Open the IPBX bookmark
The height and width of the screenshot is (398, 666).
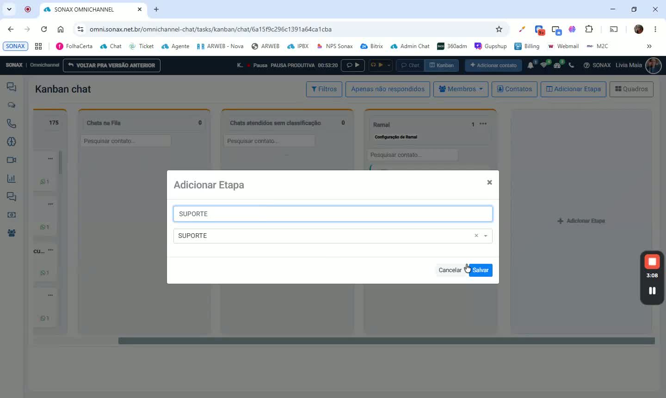tap(298, 46)
